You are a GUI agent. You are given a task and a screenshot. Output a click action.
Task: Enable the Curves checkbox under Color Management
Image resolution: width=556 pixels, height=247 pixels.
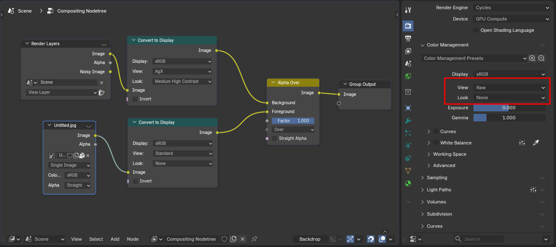[x=436, y=131]
